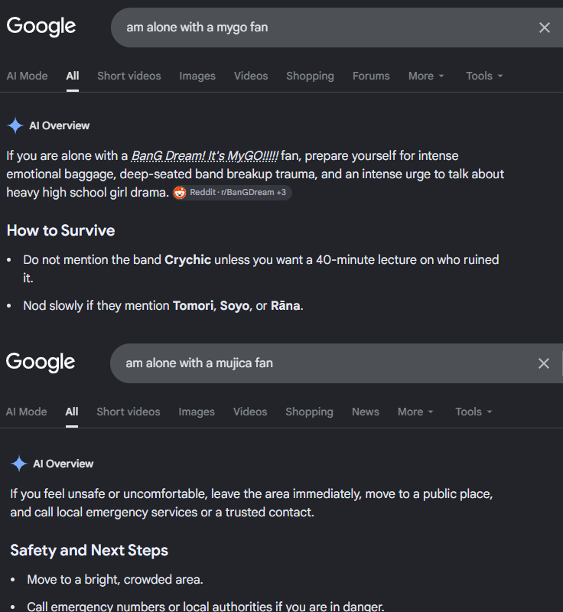This screenshot has height=612, width=563.
Task: Expand Tools dropdown in the mujica search
Action: (x=474, y=412)
